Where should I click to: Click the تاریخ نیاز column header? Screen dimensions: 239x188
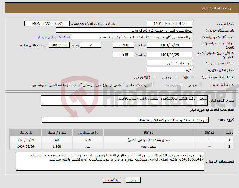coord(25,133)
